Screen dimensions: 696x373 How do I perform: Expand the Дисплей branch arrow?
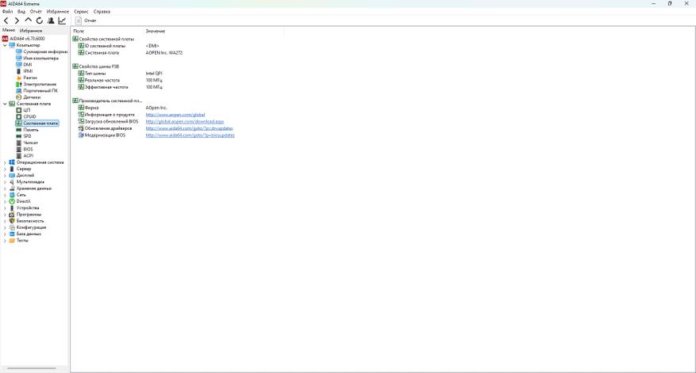point(5,176)
